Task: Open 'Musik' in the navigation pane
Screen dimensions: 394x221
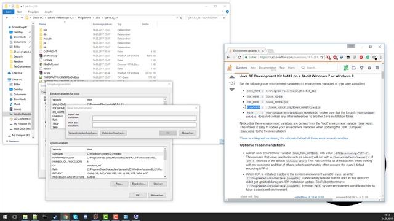Action: click(x=17, y=104)
